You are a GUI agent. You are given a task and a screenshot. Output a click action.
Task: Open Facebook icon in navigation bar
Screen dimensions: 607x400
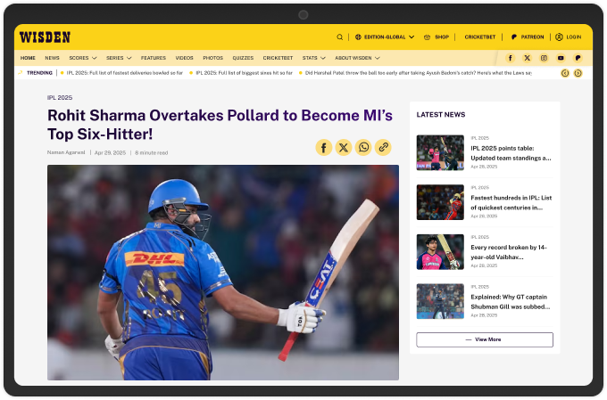511,58
